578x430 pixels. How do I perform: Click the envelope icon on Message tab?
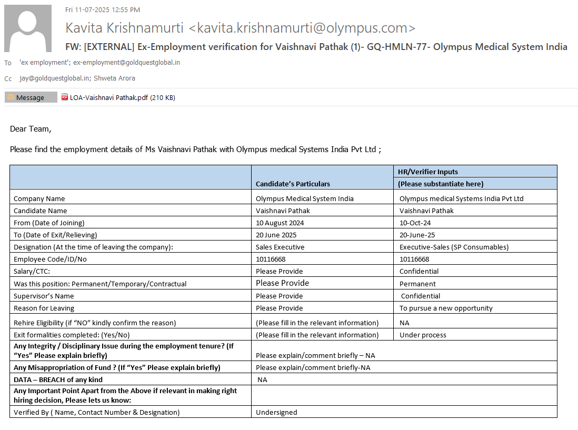tap(11, 97)
